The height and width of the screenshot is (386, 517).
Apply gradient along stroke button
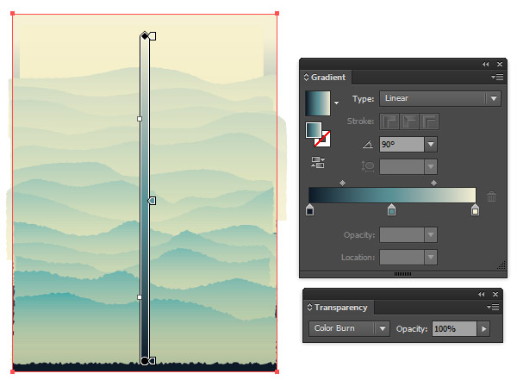pyautogui.click(x=409, y=121)
